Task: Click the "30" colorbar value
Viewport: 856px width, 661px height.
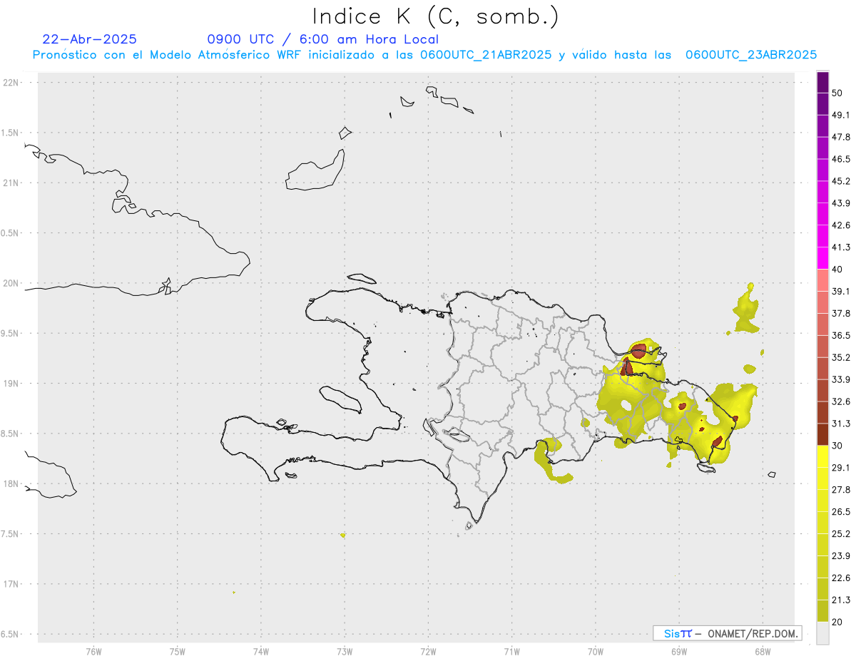Action: pos(837,446)
